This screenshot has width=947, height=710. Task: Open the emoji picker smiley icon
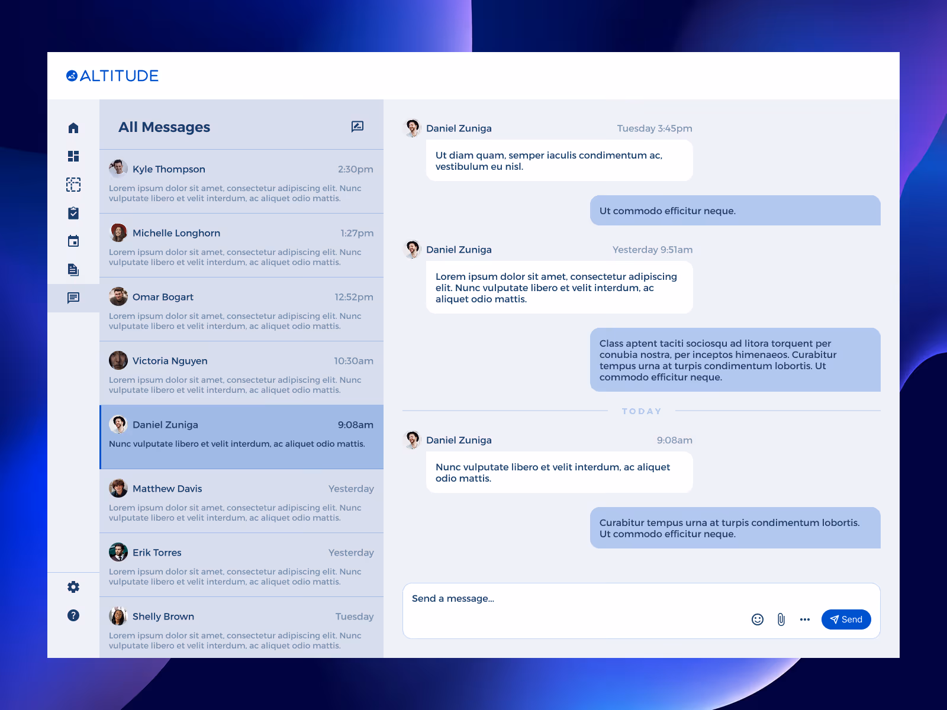tap(758, 619)
